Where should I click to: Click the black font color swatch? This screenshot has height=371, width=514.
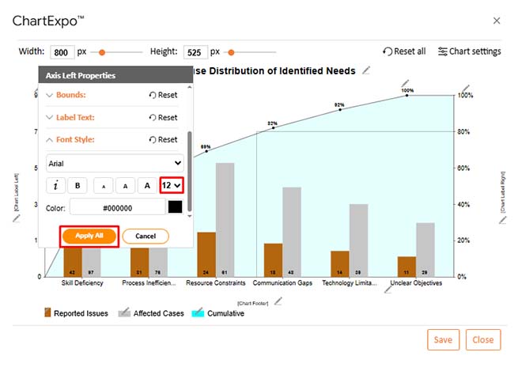(175, 208)
